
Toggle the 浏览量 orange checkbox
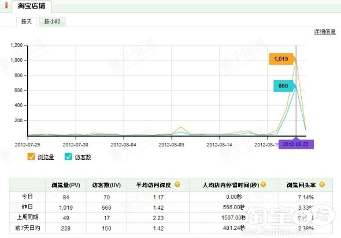click(x=31, y=157)
